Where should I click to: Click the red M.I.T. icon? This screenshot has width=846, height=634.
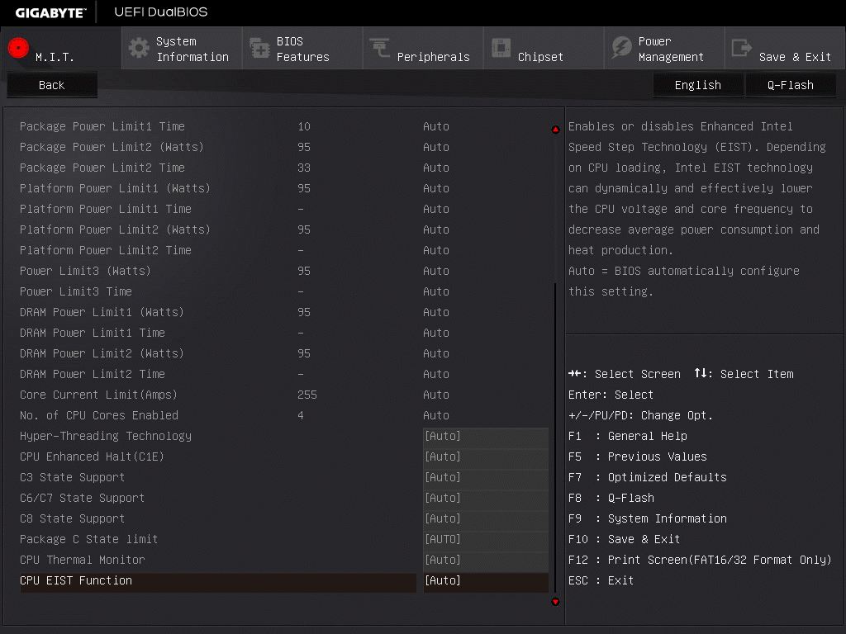point(18,48)
